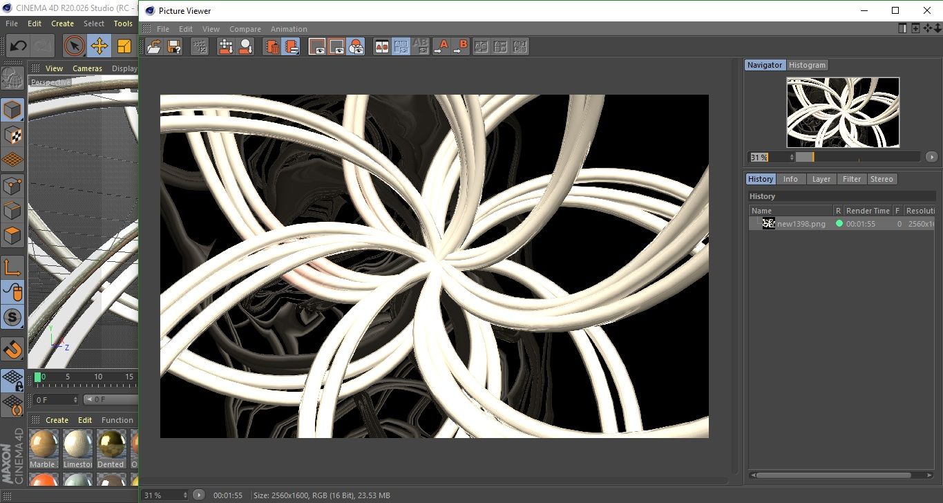Select the Move tool in Cinema 4D
This screenshot has height=503, width=943.
tap(99, 46)
